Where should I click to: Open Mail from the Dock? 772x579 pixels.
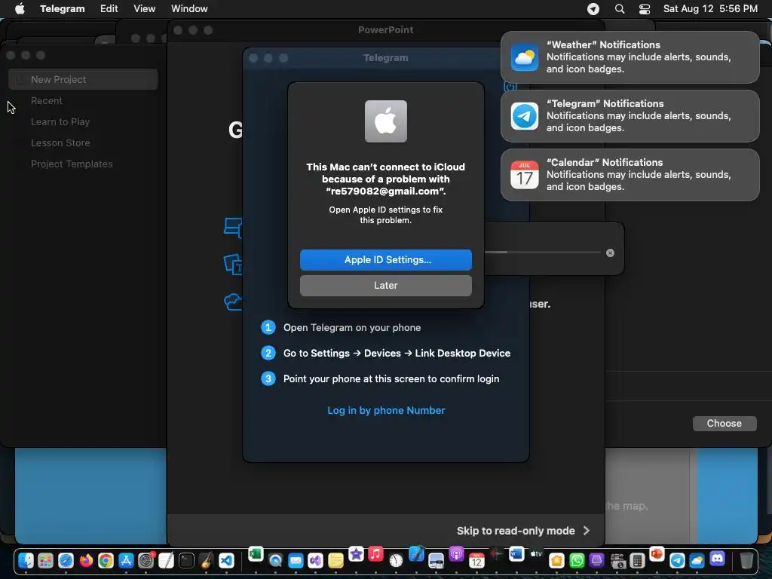pos(296,560)
